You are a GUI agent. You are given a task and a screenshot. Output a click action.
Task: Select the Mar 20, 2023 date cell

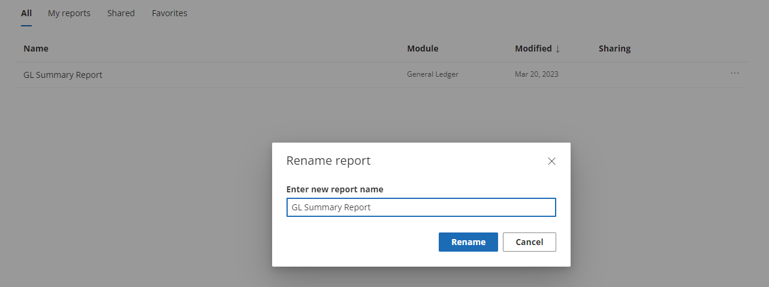[x=536, y=74]
